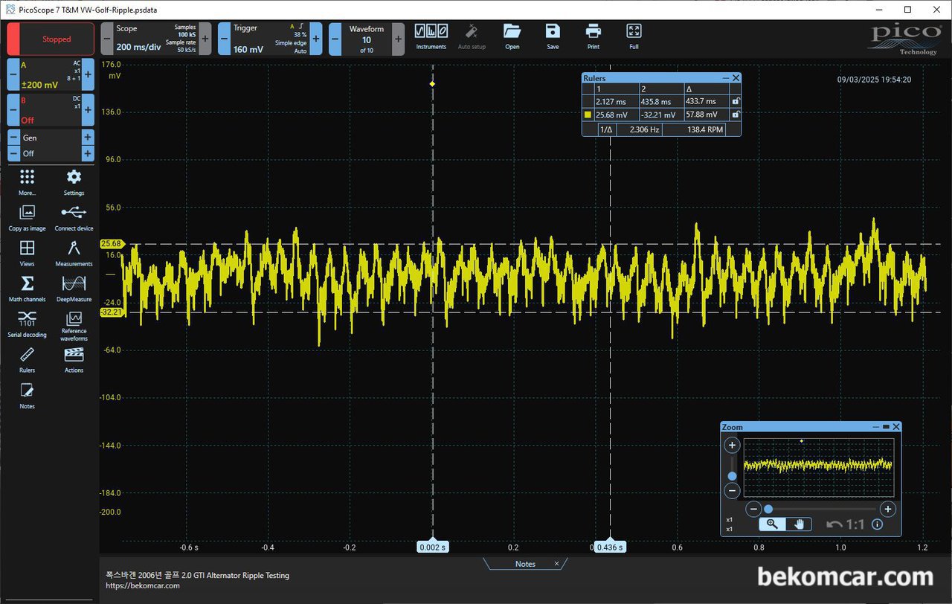Open the Scope 200 ms/div settings
The image size is (952, 604).
tap(155, 39)
